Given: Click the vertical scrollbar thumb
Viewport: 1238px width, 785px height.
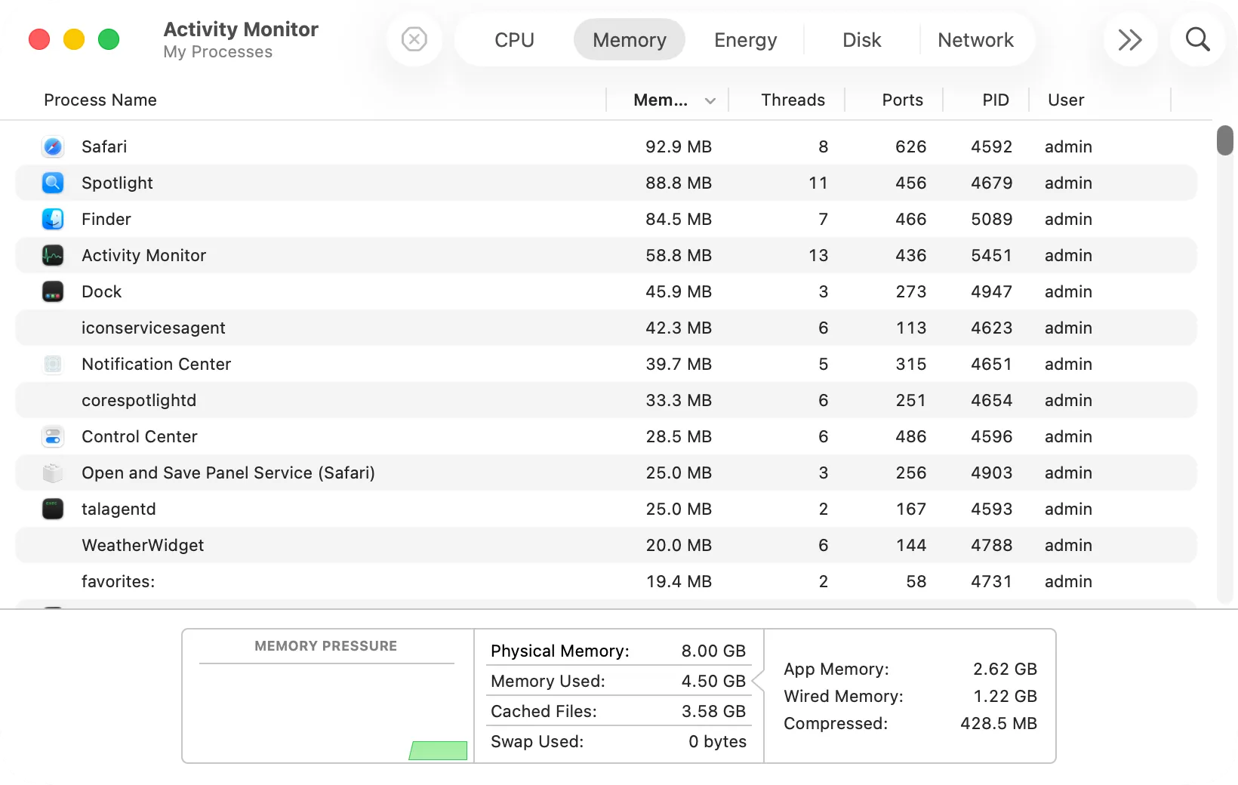Looking at the screenshot, I should pos(1225,141).
